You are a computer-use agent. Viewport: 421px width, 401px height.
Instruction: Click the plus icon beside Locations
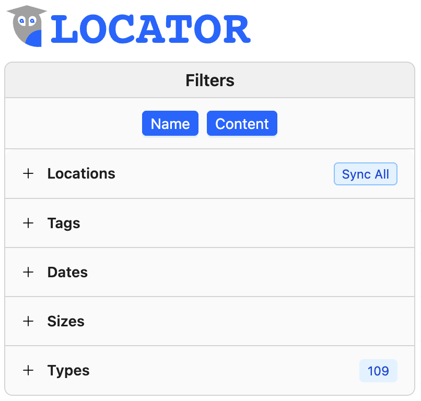(x=28, y=174)
